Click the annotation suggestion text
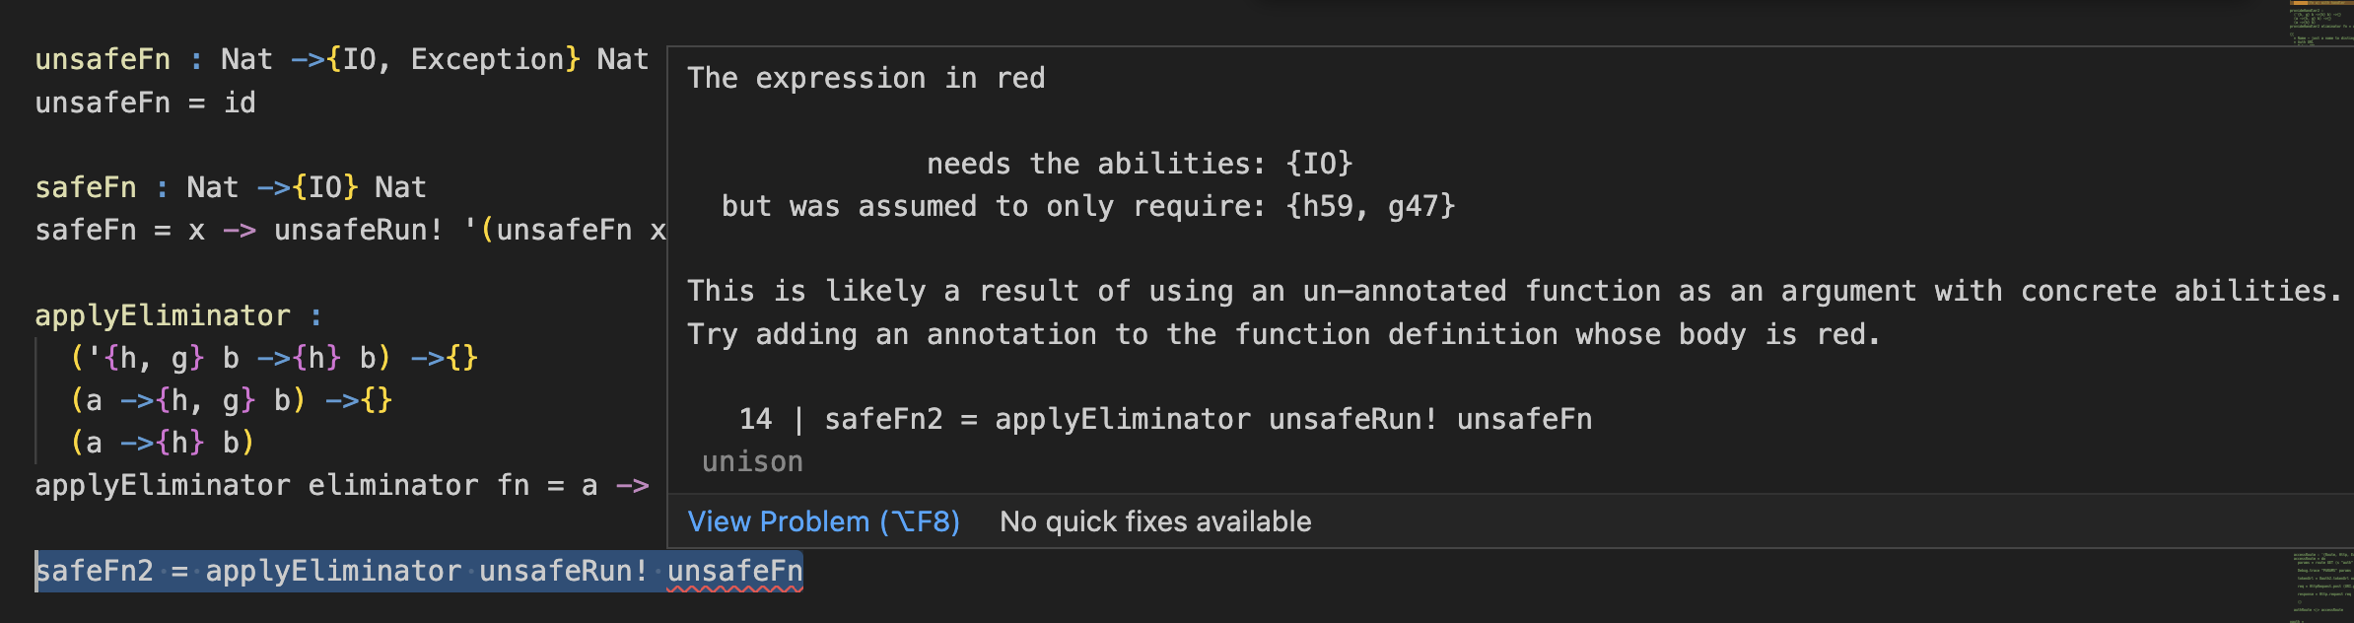 [1281, 333]
